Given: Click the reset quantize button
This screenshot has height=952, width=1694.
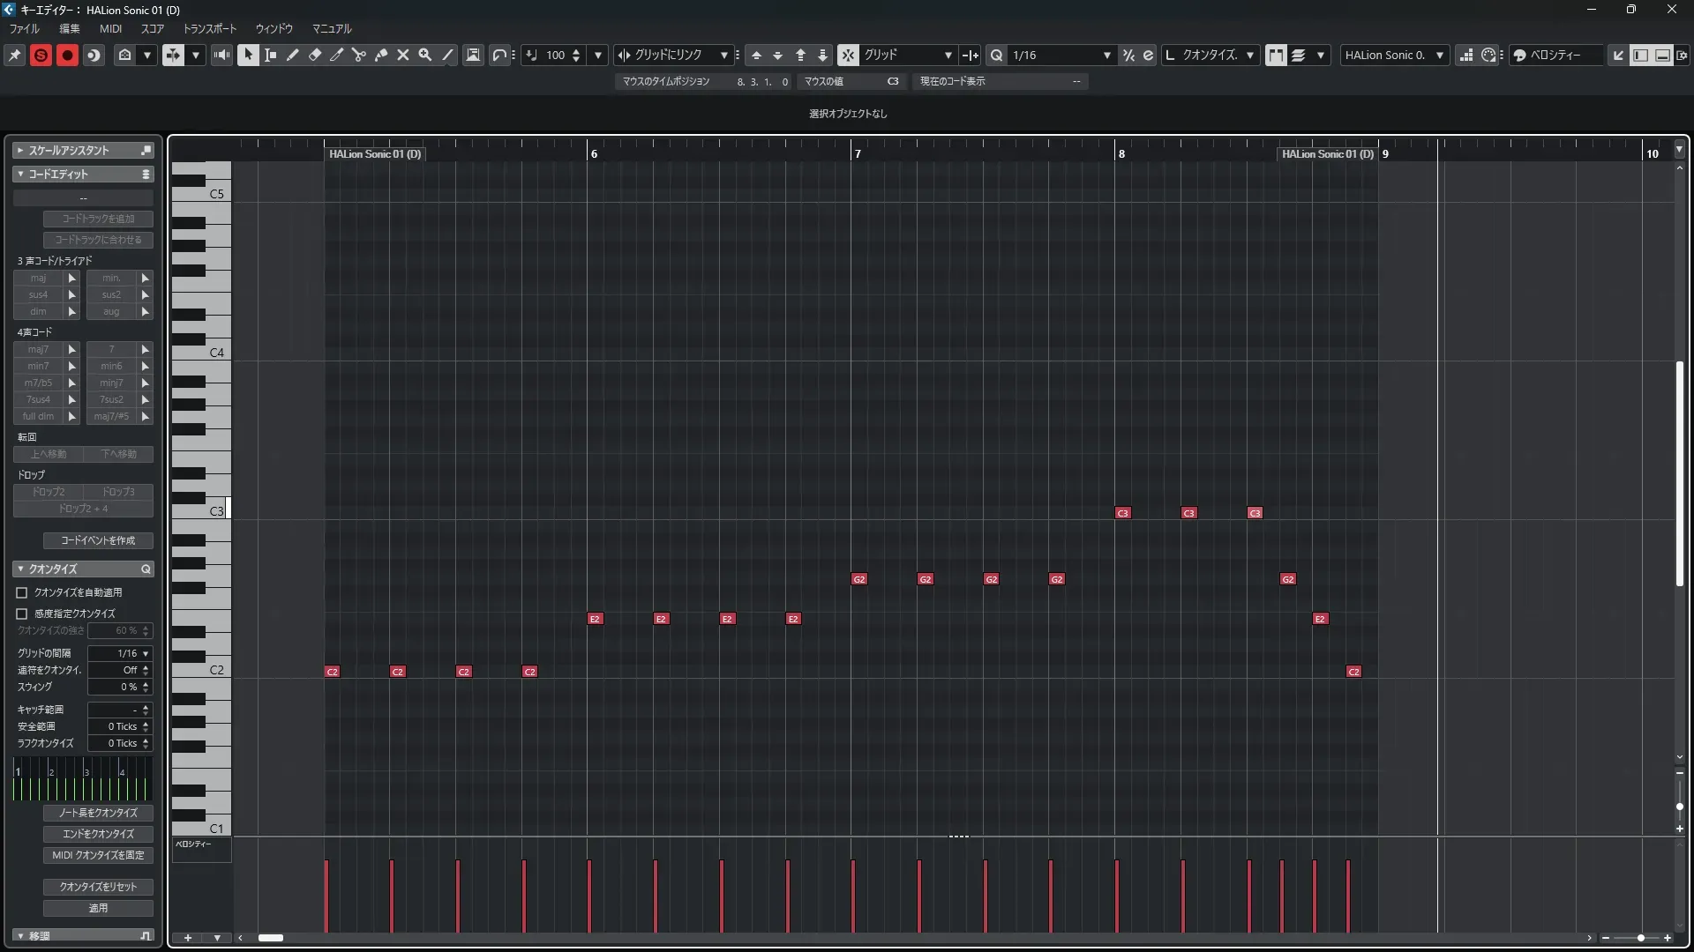Looking at the screenshot, I should [98, 887].
